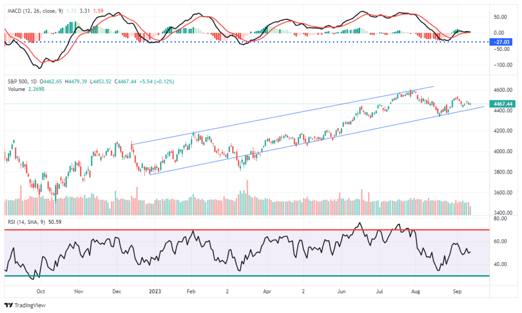
Task: Click the Oct label on time axis
Action: point(41,292)
